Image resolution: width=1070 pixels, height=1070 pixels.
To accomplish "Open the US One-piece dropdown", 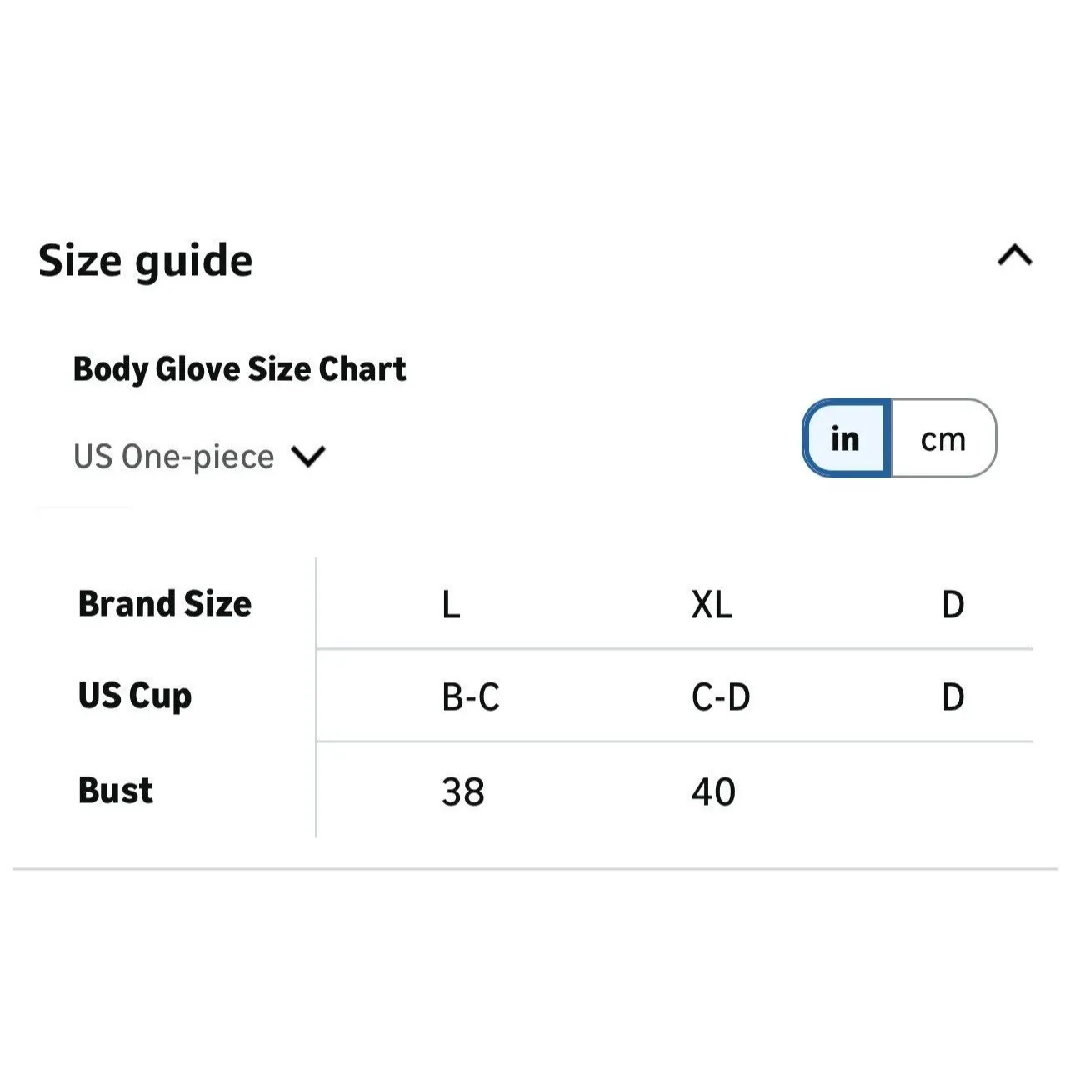I will (x=198, y=457).
